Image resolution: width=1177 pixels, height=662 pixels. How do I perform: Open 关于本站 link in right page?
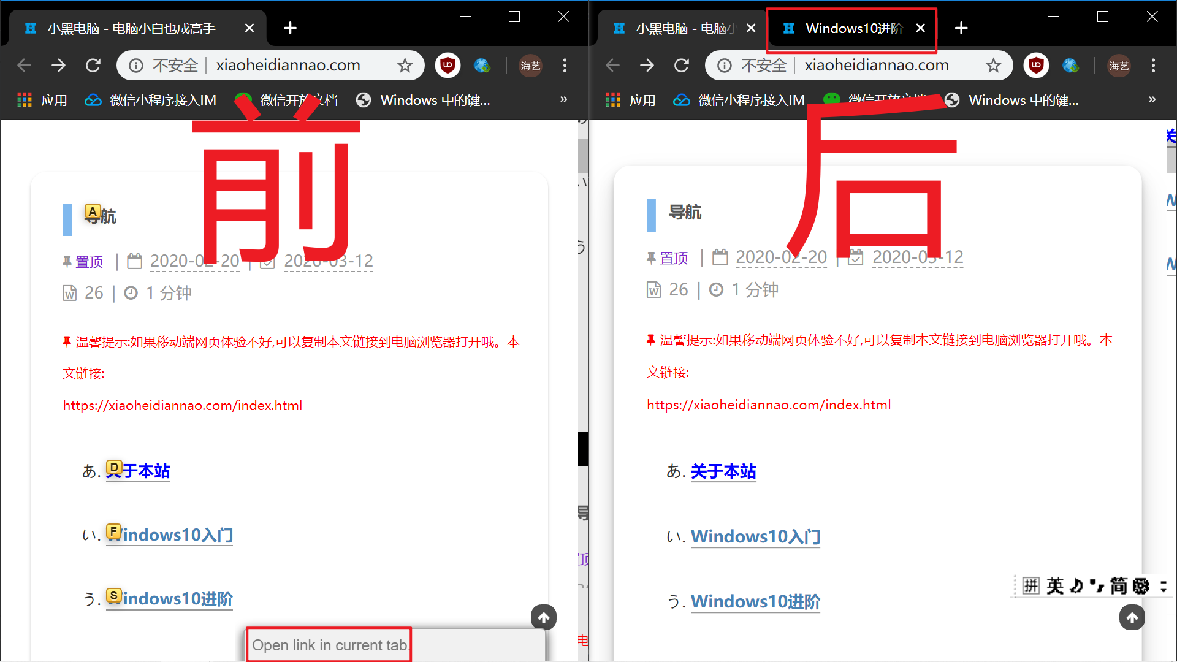(x=723, y=471)
